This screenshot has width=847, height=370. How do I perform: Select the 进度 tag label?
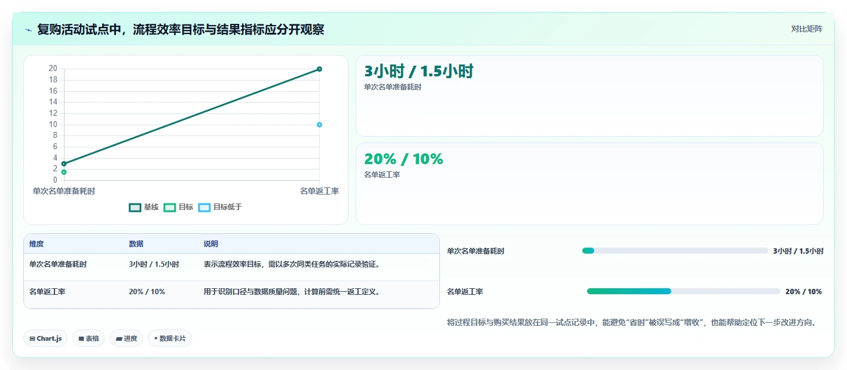[130, 338]
